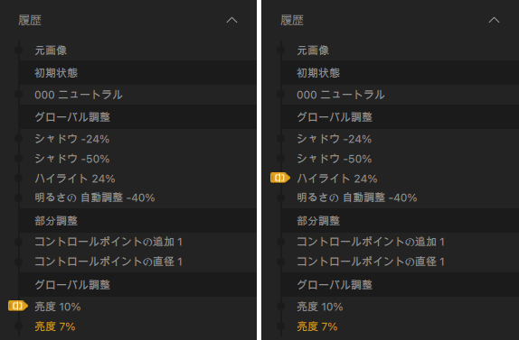Select highlighted 亮度 7% step in right panel
Image resolution: width=519 pixels, height=340 pixels.
point(317,326)
